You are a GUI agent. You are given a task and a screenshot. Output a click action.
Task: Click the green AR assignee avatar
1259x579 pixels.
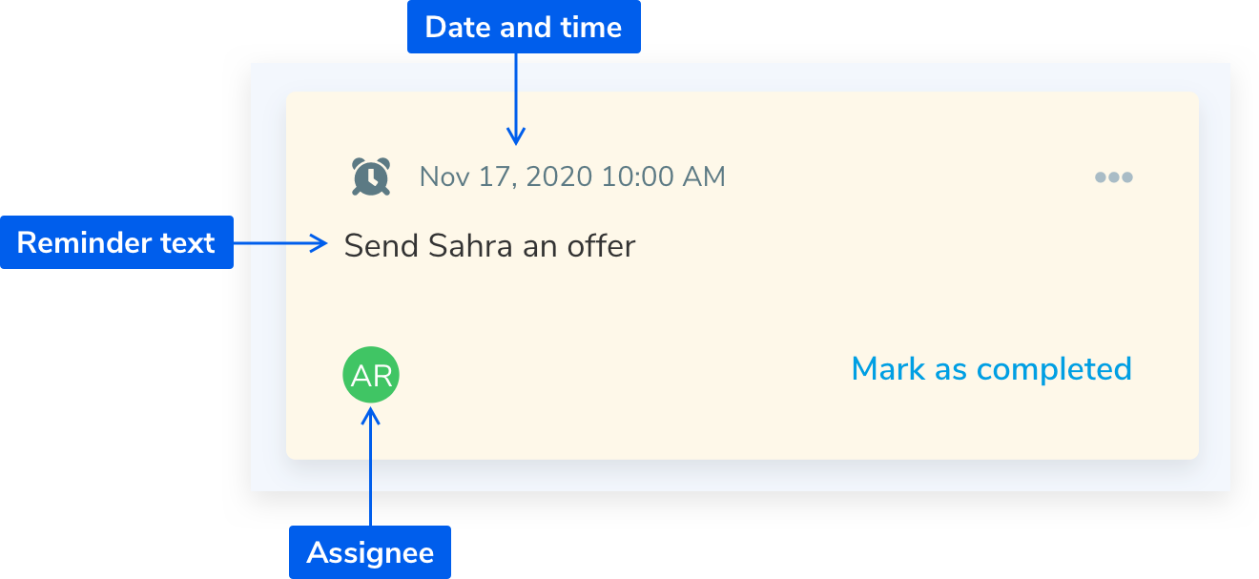click(x=371, y=375)
